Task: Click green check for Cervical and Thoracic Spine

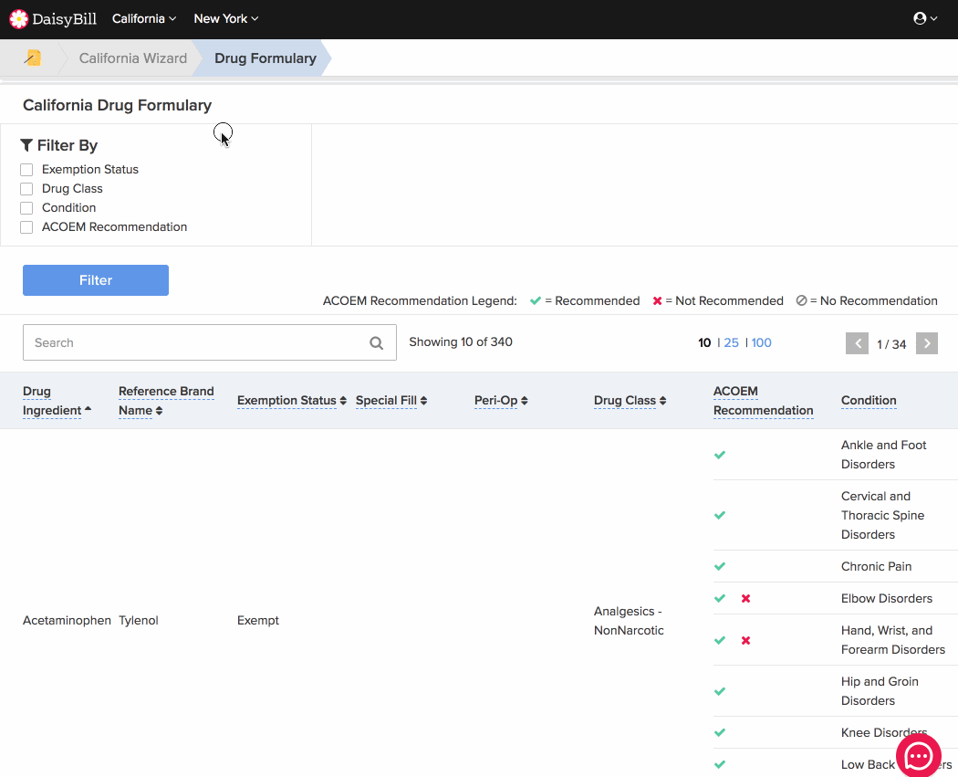Action: pyautogui.click(x=720, y=515)
